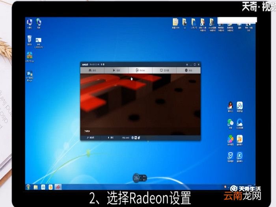The width and height of the screenshot is (276, 207).
Task: Click the first round social icon after 关注 AMD
Action: tap(132, 138)
